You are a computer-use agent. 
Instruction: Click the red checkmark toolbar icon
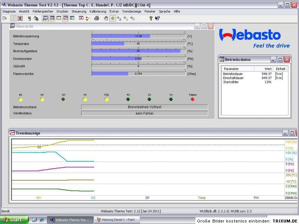click(87, 18)
